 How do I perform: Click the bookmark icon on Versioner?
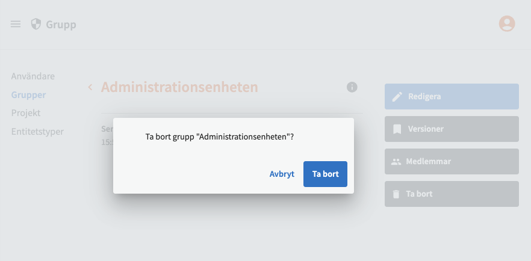coord(397,129)
